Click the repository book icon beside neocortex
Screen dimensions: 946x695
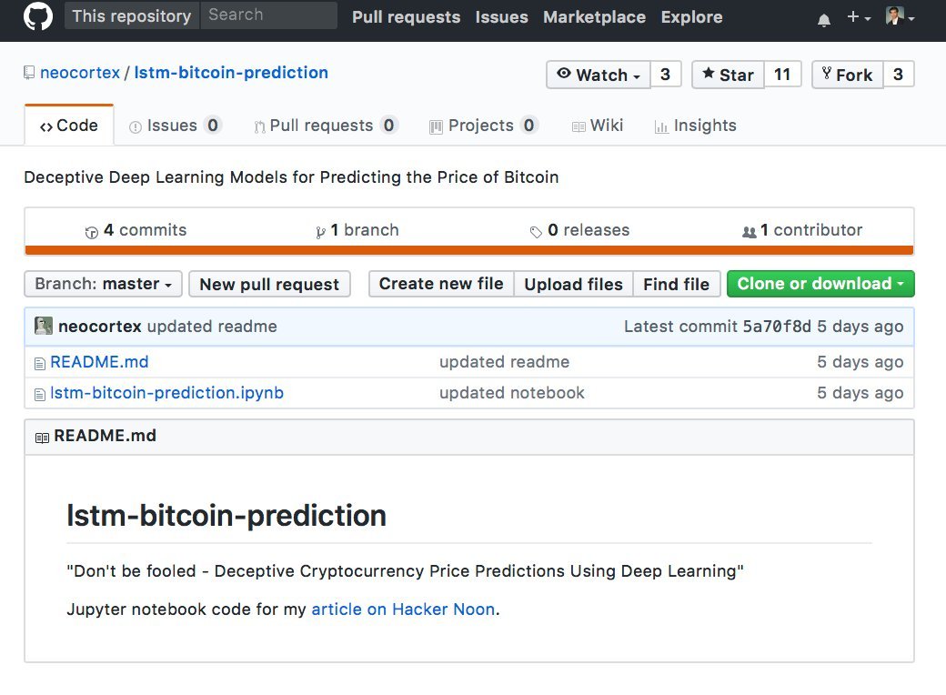point(28,73)
